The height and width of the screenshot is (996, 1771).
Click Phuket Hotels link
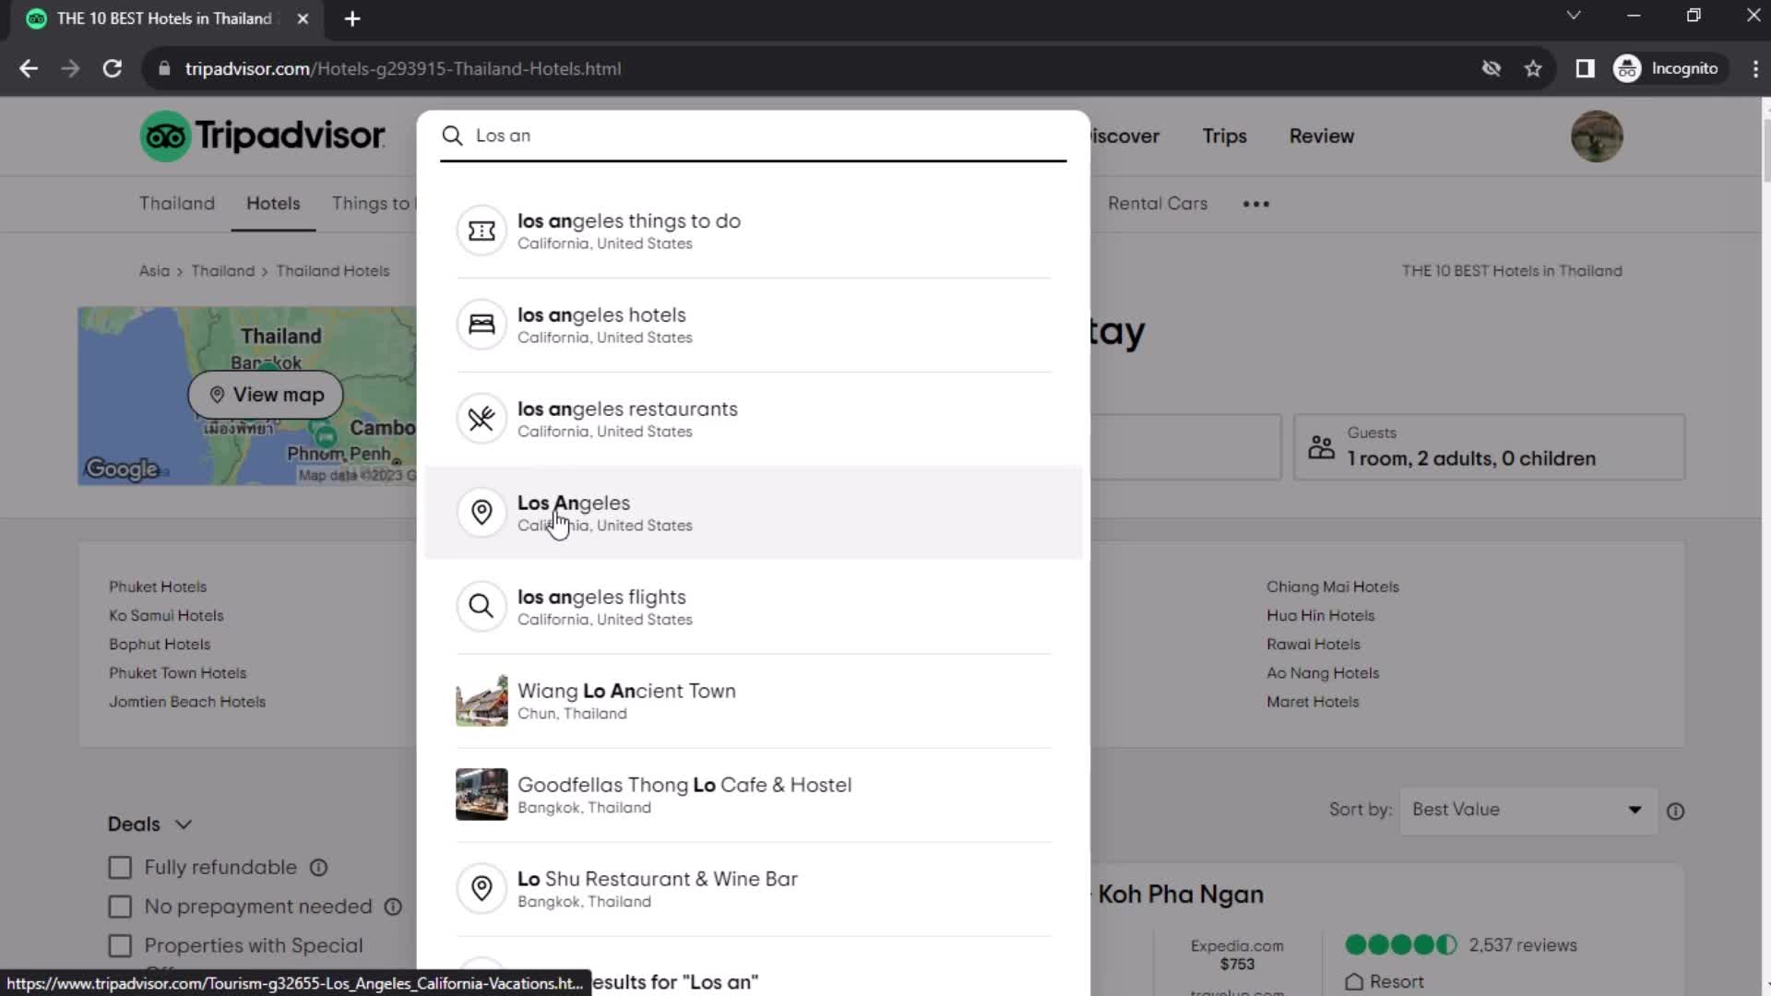pyautogui.click(x=157, y=587)
